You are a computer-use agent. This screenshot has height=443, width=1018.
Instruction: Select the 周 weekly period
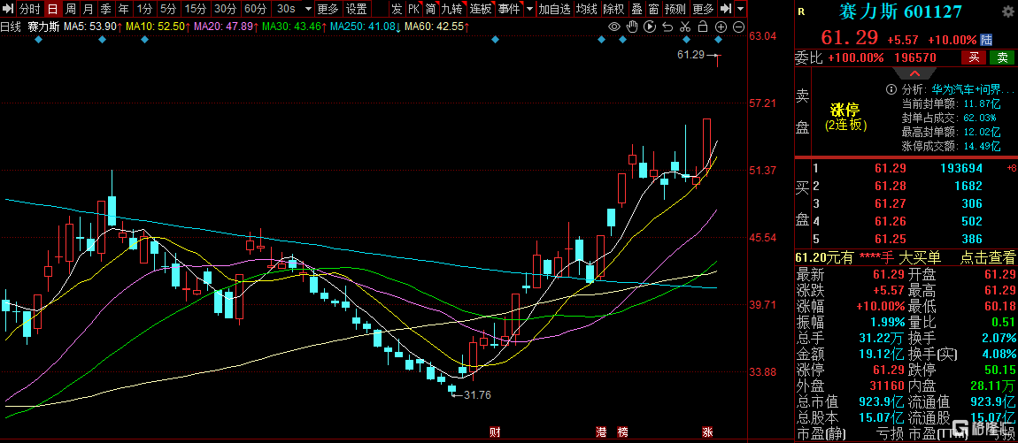tap(71, 9)
